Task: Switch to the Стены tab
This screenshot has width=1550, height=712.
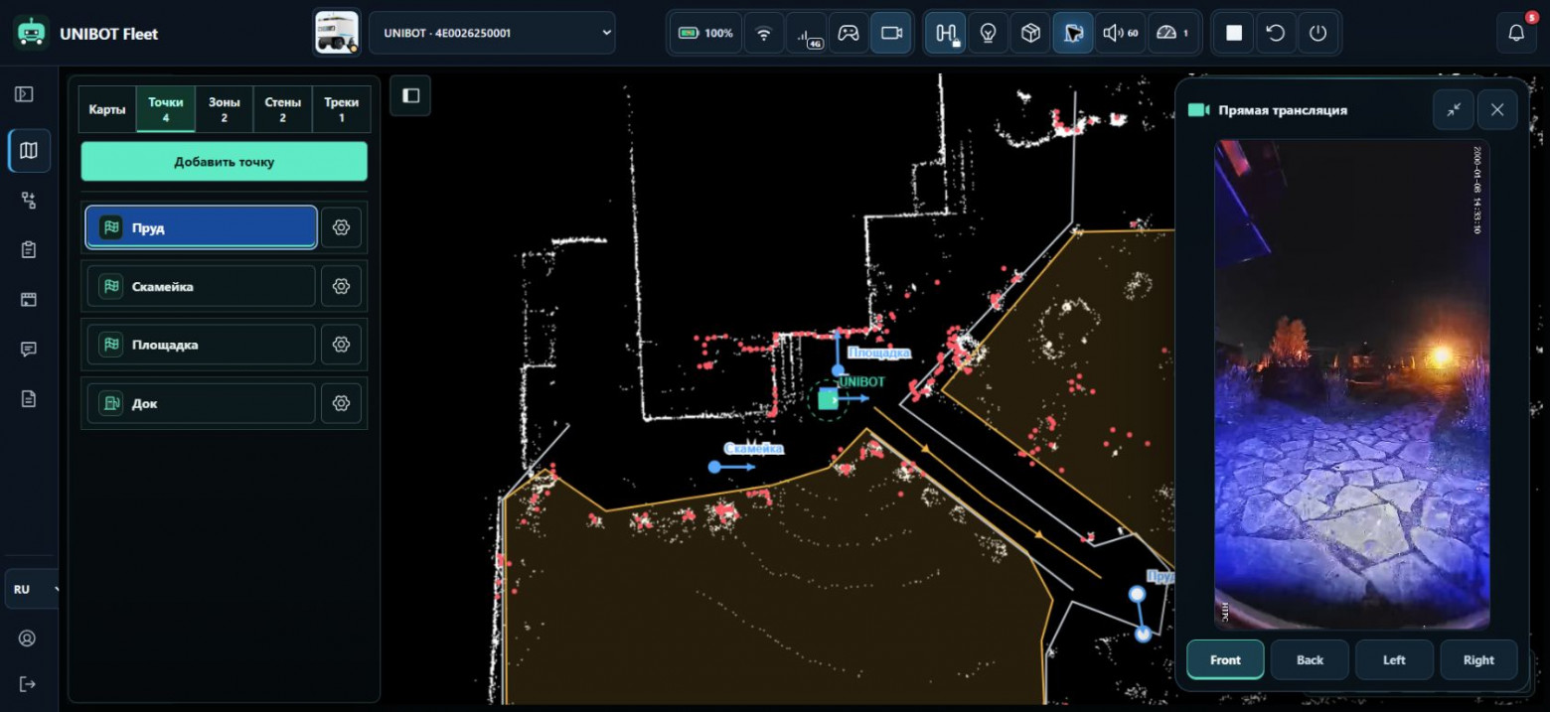Action: [x=283, y=109]
